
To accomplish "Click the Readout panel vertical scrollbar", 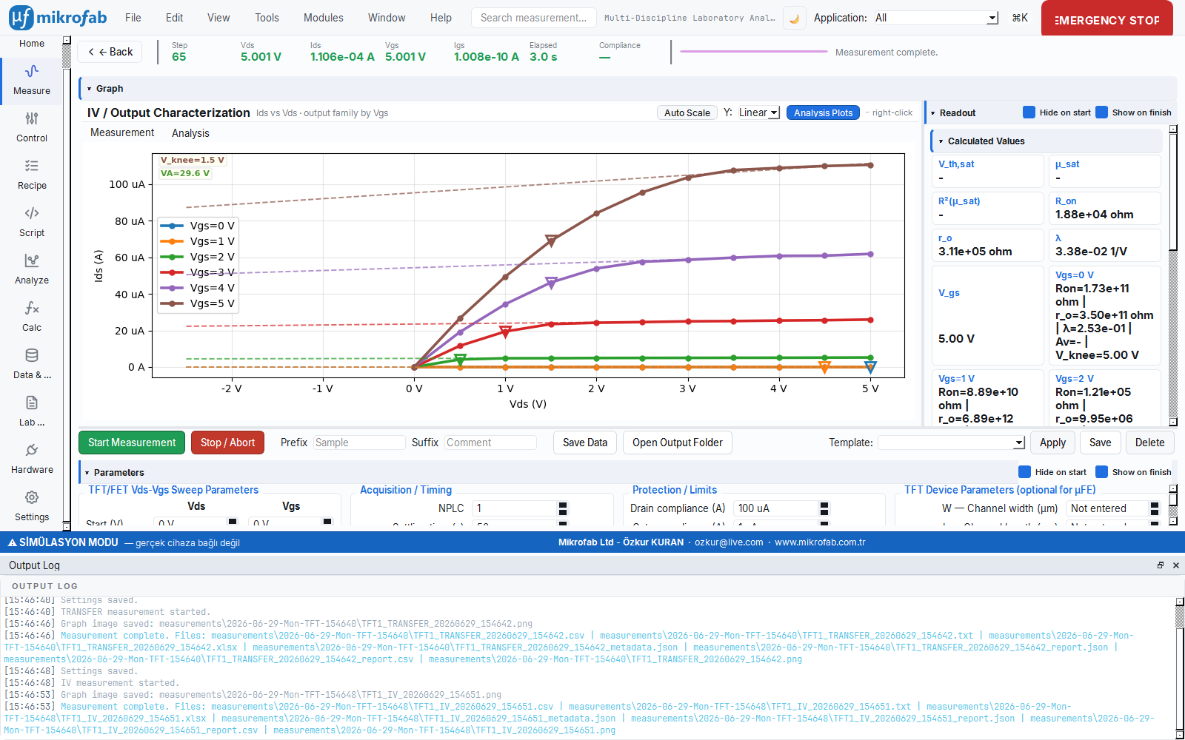I will (x=1173, y=275).
